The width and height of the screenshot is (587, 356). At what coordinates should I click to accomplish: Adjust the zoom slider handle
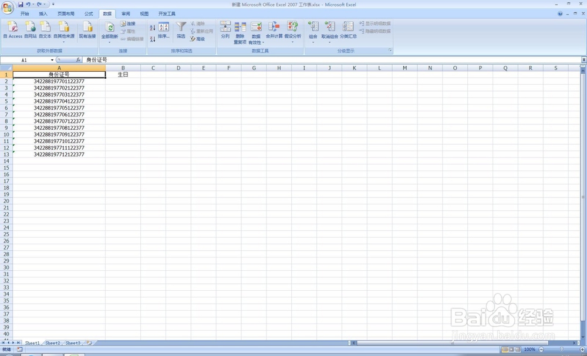pyautogui.click(x=562, y=350)
